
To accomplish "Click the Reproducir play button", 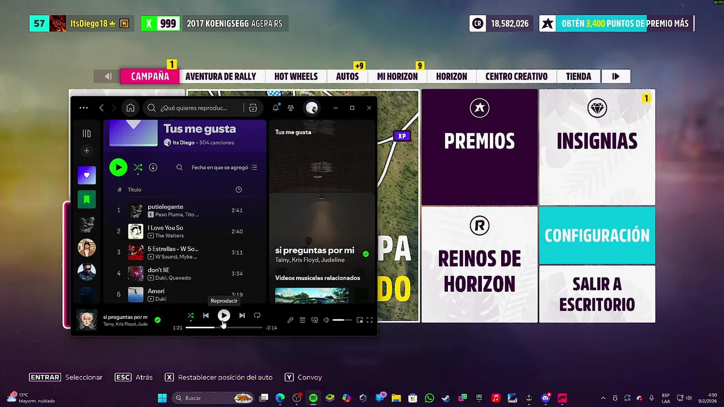I will [224, 315].
